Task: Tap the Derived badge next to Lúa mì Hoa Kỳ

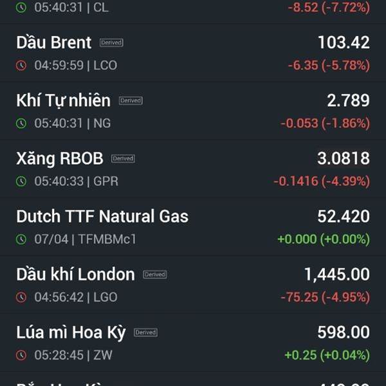Action: [x=146, y=333]
